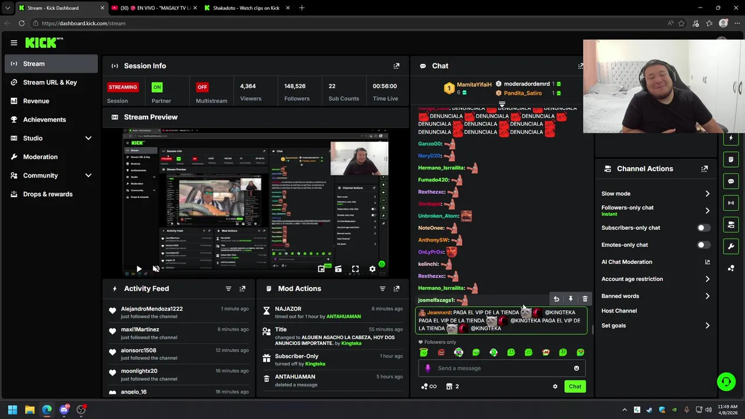745x419 pixels.
Task: Open the channel actions widget in side rail
Action: pyautogui.click(x=731, y=225)
